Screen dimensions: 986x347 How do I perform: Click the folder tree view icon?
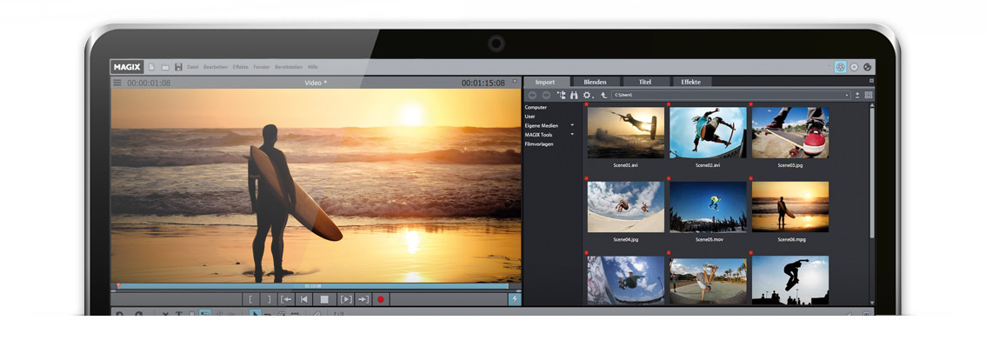point(561,95)
